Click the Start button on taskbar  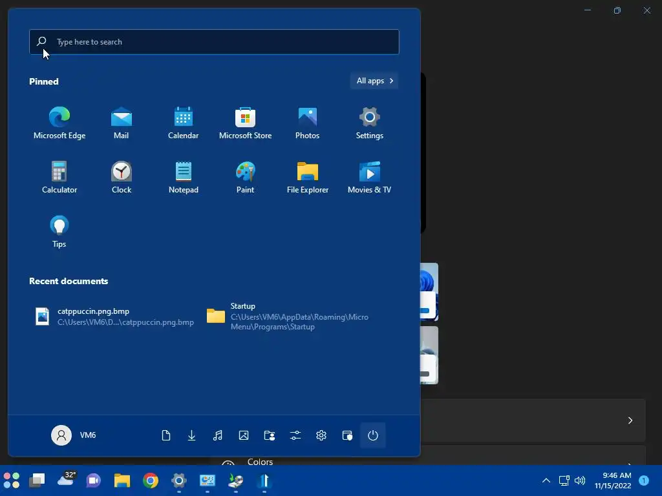12,480
